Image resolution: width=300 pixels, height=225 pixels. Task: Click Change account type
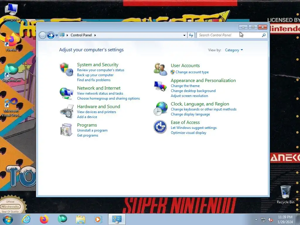point(192,72)
